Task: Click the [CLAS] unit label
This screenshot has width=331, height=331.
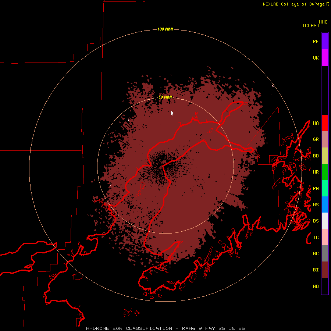Action: (311, 25)
